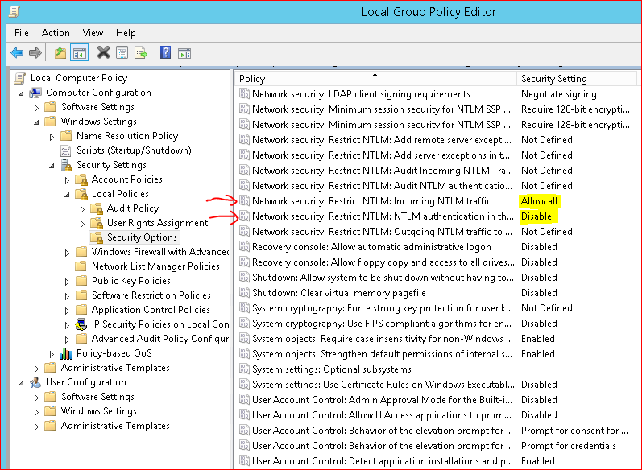Click the Back arrow in the toolbar
The image size is (642, 470).
16,53
